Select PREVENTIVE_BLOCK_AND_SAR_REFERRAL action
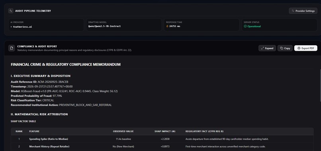The width and height of the screenshot is (321, 151). (85, 105)
